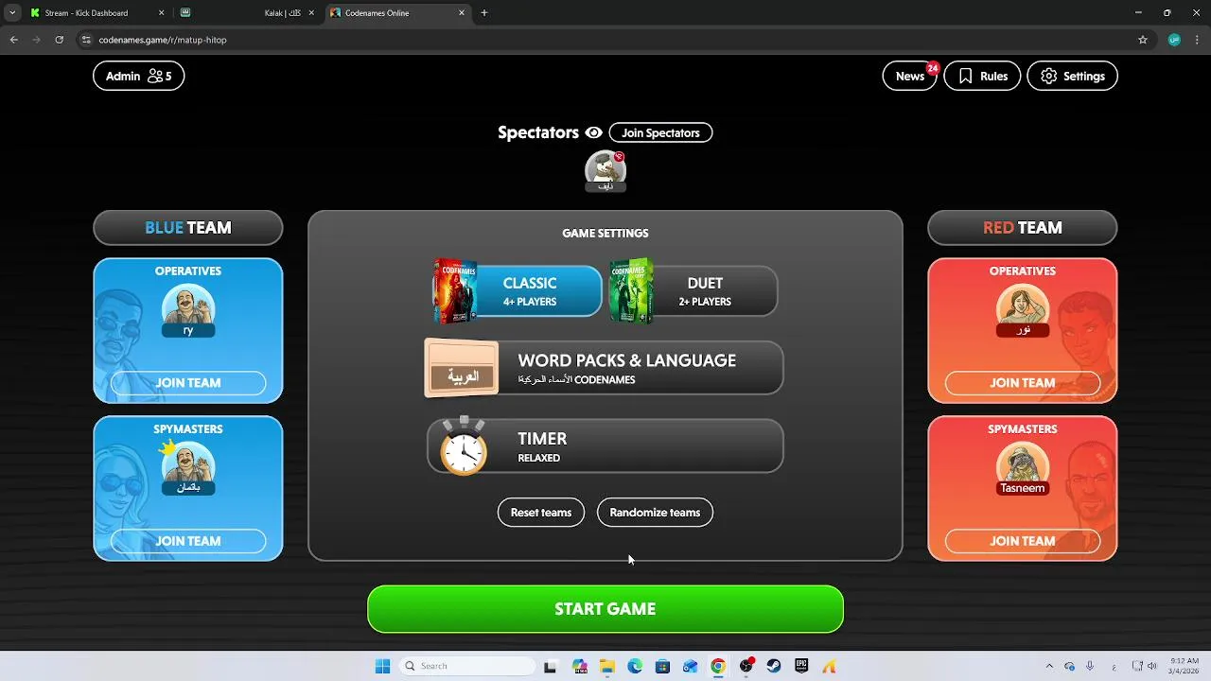Open News notifications
This screenshot has height=681, width=1211.
pos(909,76)
